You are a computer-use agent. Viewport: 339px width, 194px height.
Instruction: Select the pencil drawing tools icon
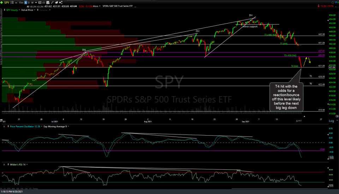tap(52, 2)
